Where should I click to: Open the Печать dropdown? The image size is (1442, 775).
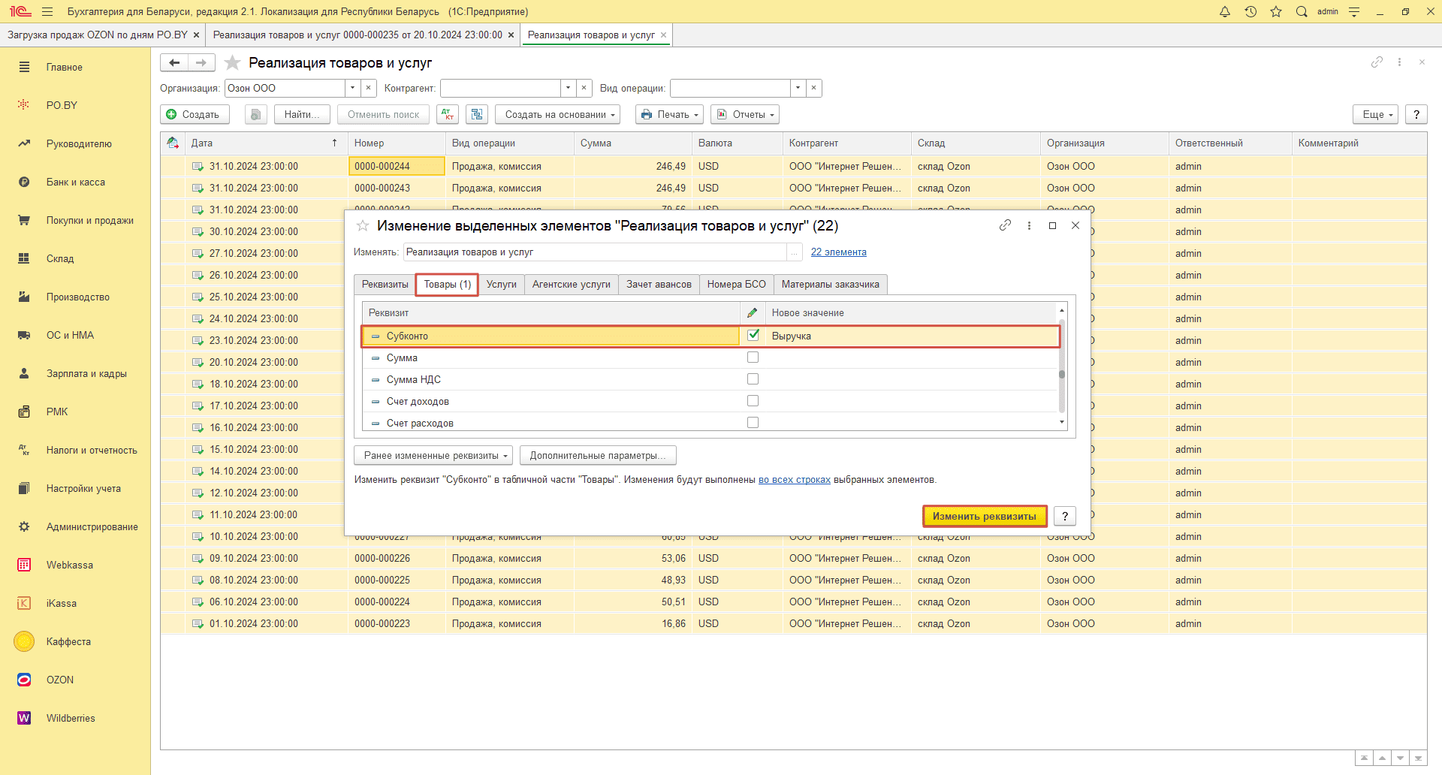[669, 114]
